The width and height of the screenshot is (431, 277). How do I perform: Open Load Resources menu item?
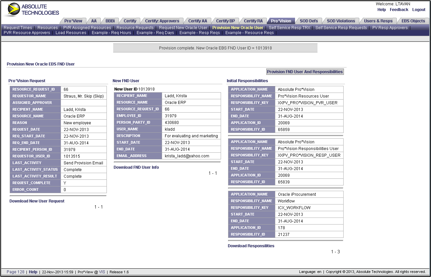point(71,33)
